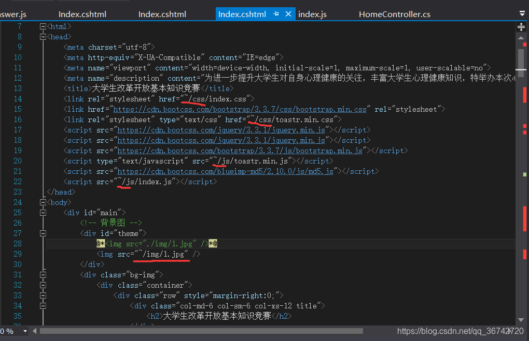529x341 pixels.
Task: Place cursor in the title text on line 13
Action: tap(146, 88)
